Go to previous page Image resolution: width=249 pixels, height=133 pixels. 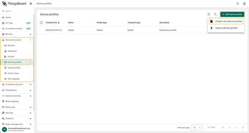230,127
